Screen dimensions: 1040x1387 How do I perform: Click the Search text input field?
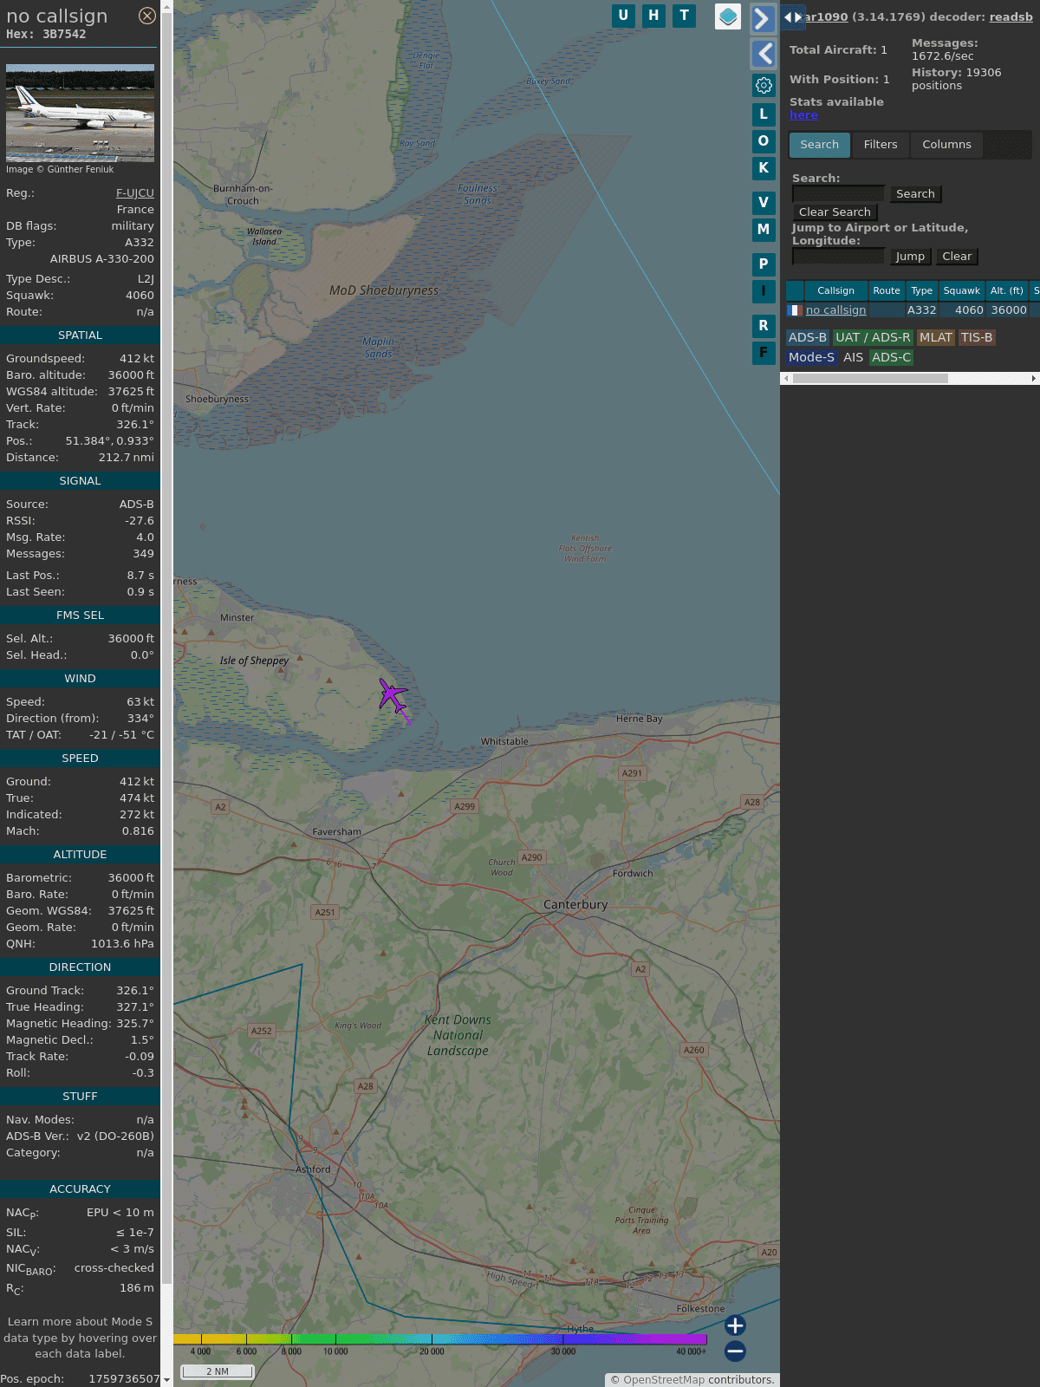click(x=838, y=194)
